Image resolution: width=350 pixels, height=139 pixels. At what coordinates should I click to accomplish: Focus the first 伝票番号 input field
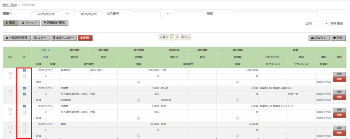coord(146,14)
